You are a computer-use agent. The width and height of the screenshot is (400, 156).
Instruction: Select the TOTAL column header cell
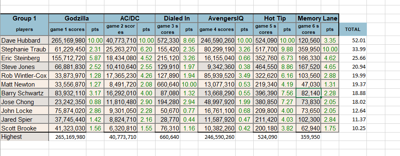click(x=353, y=29)
